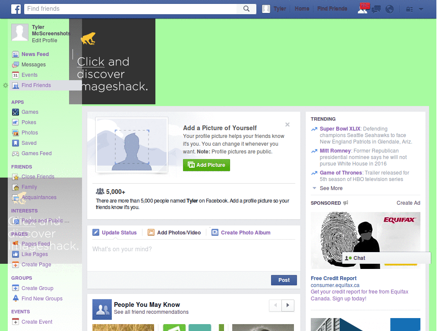The image size is (442, 331).
Task: Open account menu dropdown arrow
Action: click(421, 9)
